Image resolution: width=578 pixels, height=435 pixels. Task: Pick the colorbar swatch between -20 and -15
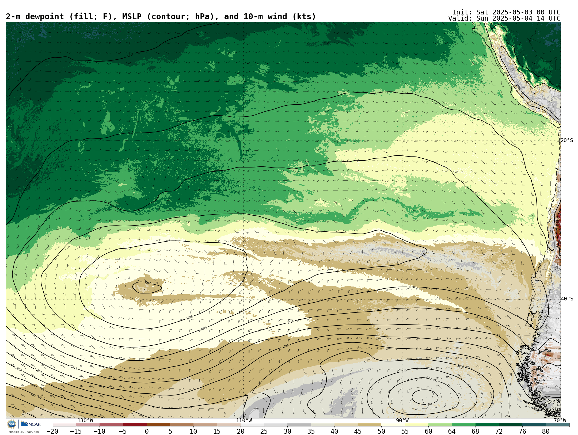click(x=64, y=425)
